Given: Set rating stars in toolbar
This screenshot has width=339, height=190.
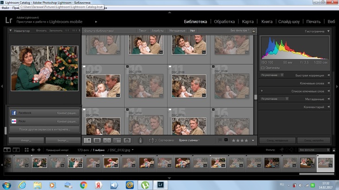Looking at the screenshot, I should click(x=240, y=140).
